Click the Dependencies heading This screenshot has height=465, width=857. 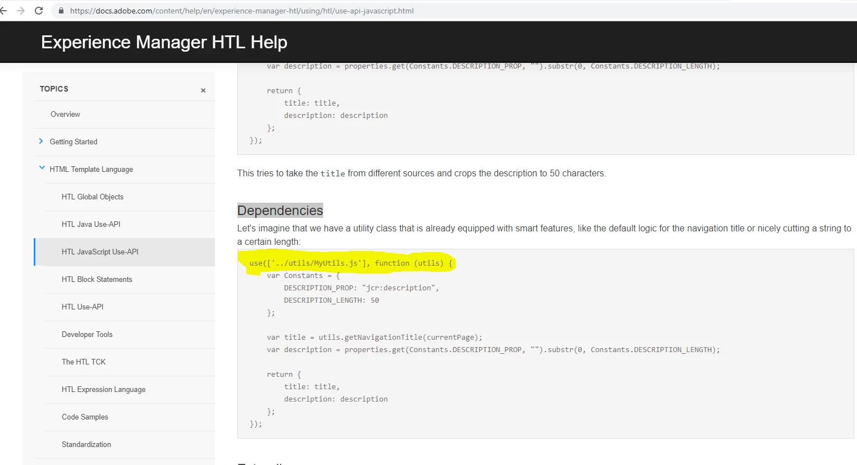(280, 211)
